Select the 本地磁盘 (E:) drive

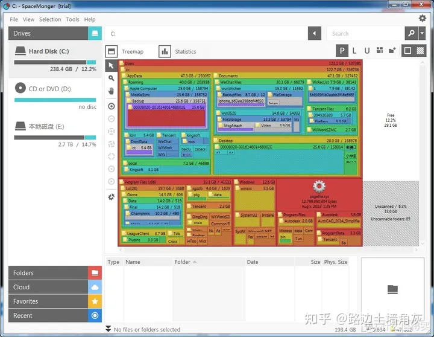(x=55, y=134)
